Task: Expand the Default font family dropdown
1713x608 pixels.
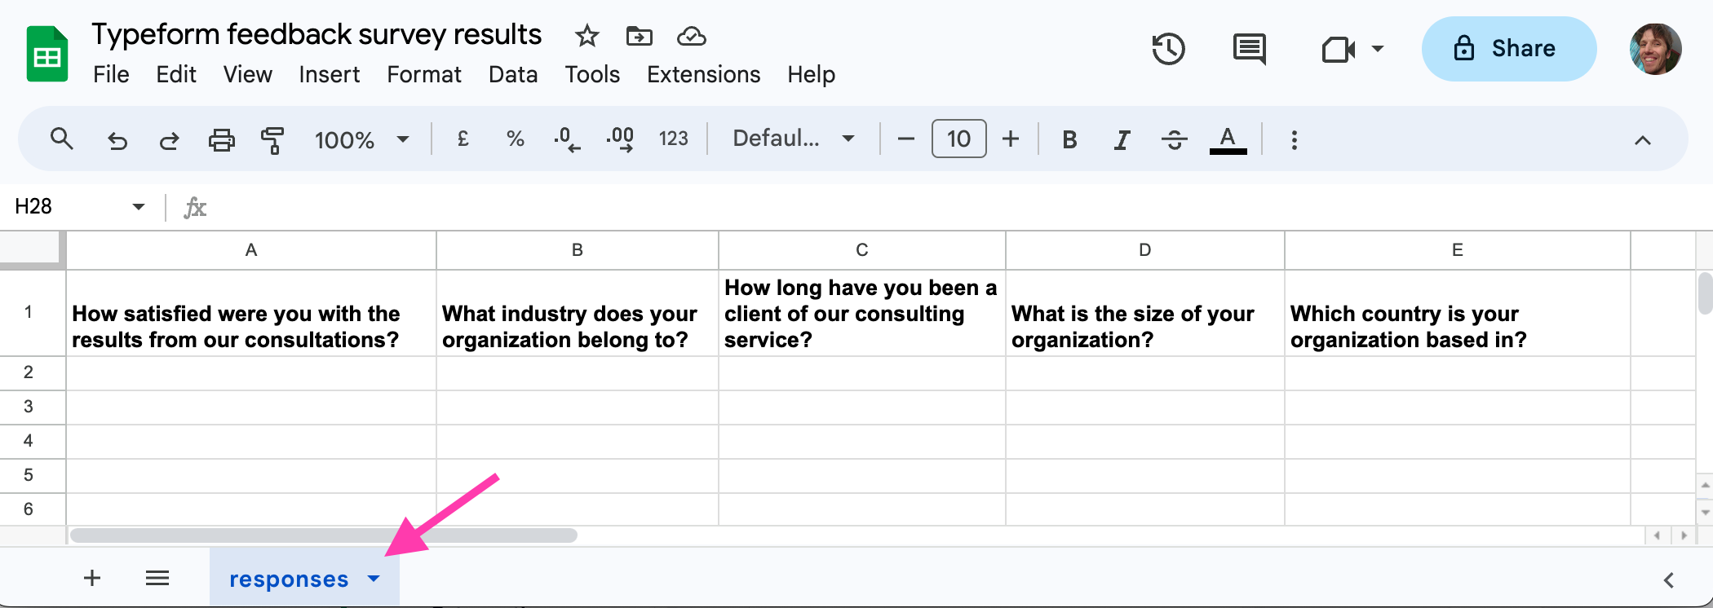Action: pos(793,139)
